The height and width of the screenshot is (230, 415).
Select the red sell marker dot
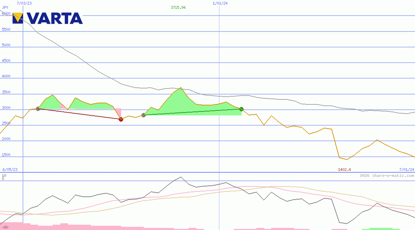(121, 119)
